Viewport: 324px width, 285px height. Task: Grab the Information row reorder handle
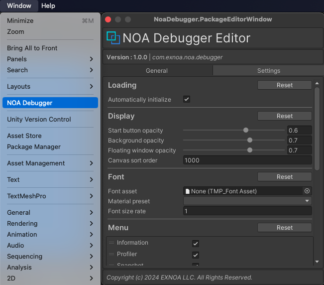click(111, 243)
